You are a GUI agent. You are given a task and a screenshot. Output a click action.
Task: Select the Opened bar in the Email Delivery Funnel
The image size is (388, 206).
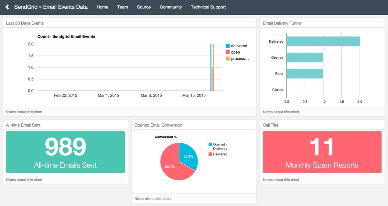[x=305, y=57]
